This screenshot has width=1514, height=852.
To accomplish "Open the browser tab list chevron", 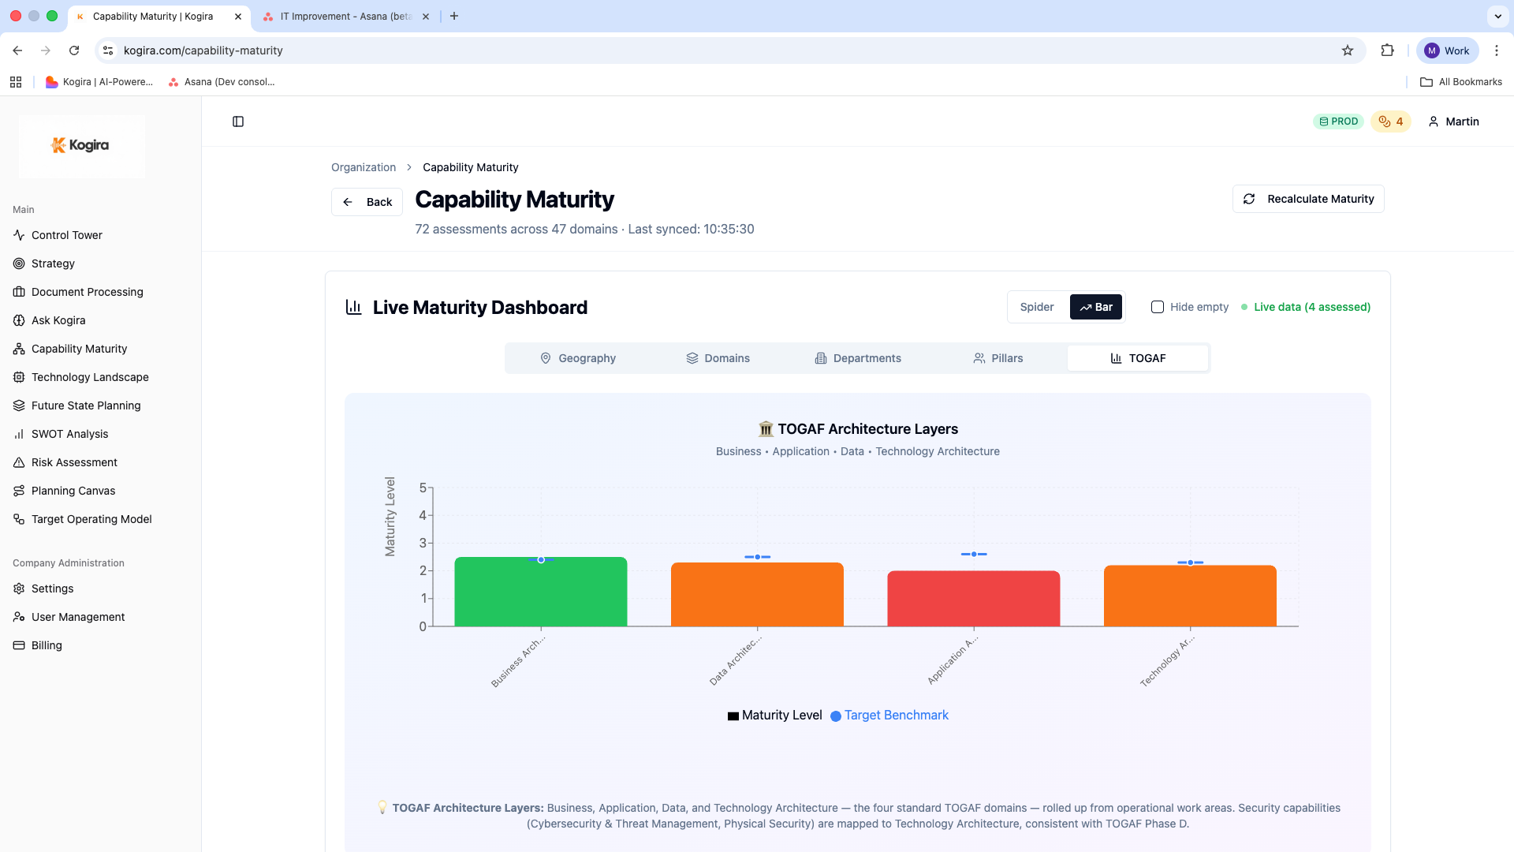I will tap(1497, 16).
